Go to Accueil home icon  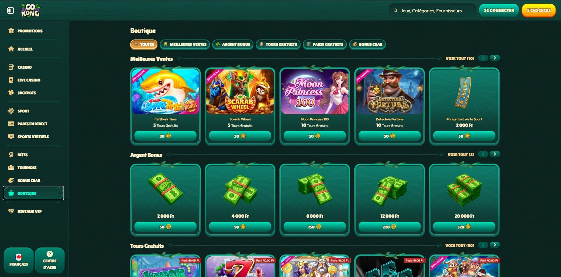pyautogui.click(x=11, y=49)
